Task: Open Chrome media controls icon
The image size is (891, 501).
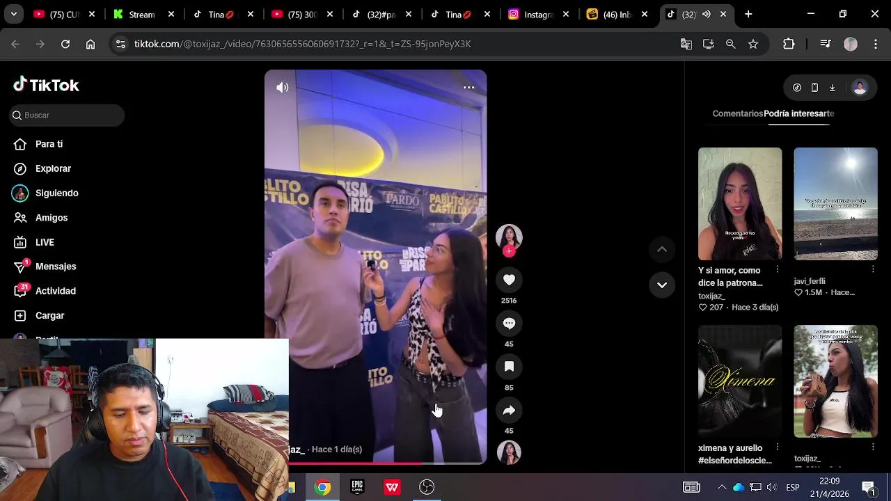Action: pos(826,44)
